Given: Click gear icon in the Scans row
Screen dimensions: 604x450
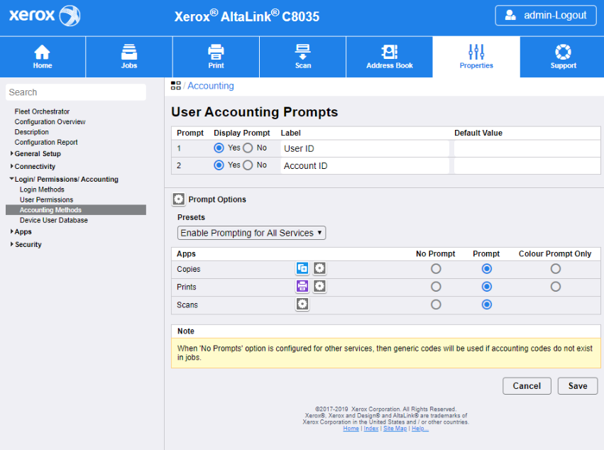Looking at the screenshot, I should tap(302, 304).
